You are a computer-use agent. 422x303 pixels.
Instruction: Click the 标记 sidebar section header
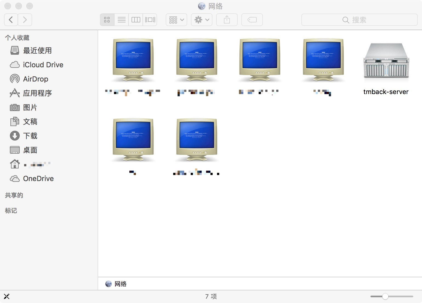[x=11, y=211]
